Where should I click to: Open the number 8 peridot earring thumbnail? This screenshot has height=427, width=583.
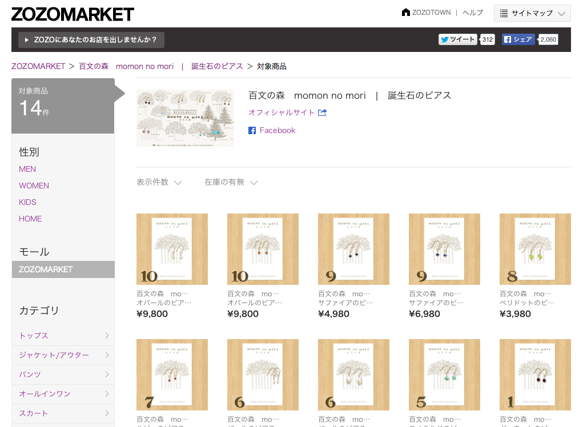[x=535, y=249]
